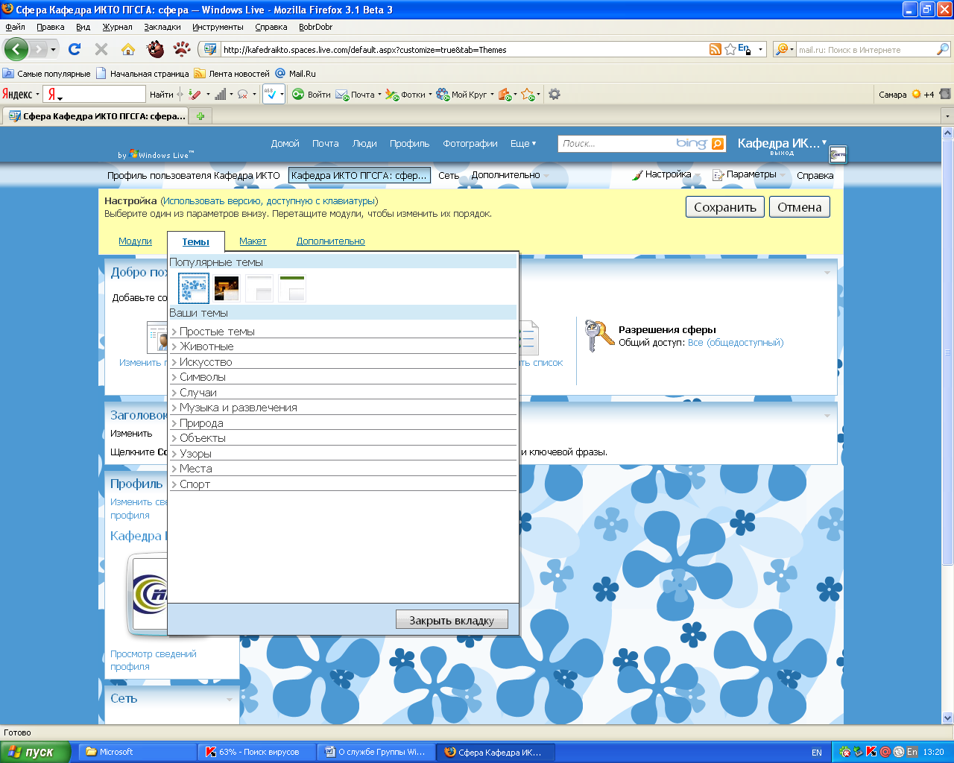Viewport: 954px width, 763px height.
Task: Click the Сохранить button
Action: (725, 207)
